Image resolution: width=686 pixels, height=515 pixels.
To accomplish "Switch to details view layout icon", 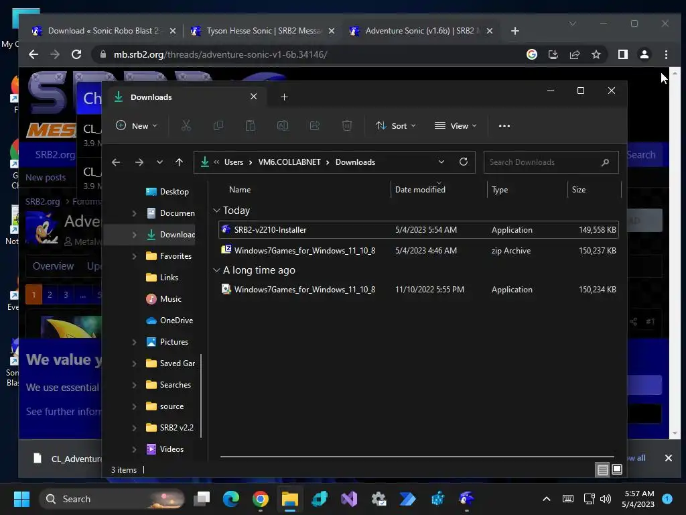I will coord(602,469).
